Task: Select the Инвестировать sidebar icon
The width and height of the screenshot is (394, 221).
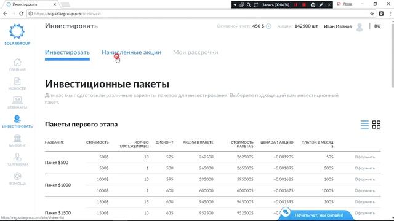Action: 17,122
